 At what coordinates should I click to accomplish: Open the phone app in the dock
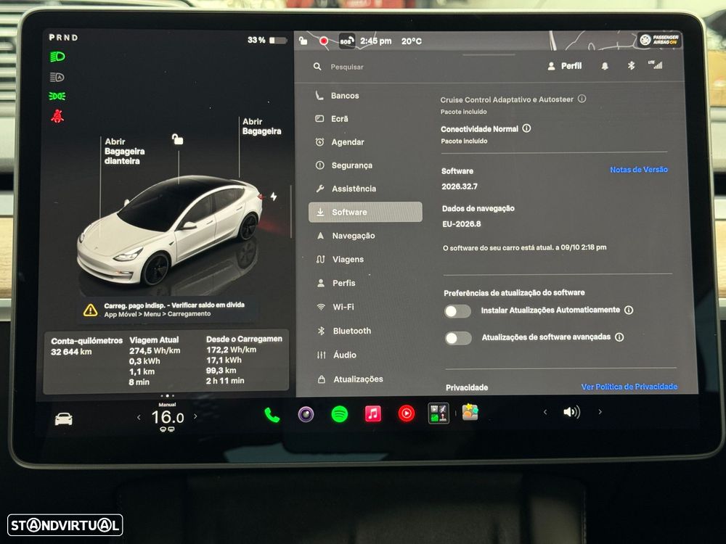pyautogui.click(x=272, y=415)
